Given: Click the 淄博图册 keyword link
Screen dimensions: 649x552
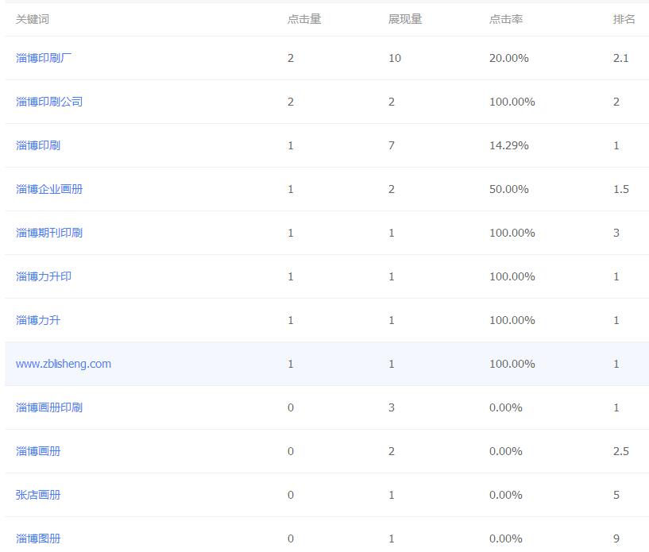Looking at the screenshot, I should click(38, 538).
